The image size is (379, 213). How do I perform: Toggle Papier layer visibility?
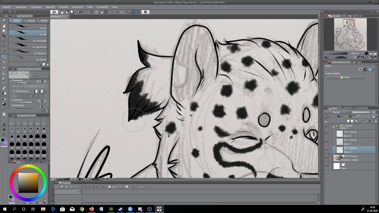pos(326,166)
